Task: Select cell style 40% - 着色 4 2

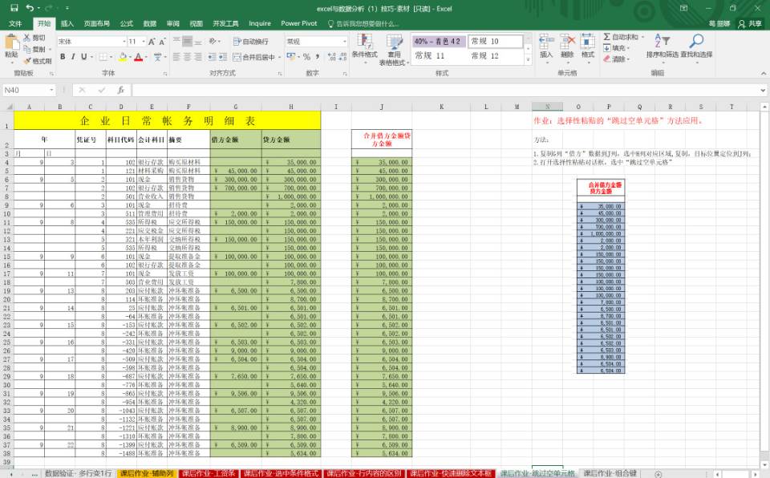Action: pos(438,41)
